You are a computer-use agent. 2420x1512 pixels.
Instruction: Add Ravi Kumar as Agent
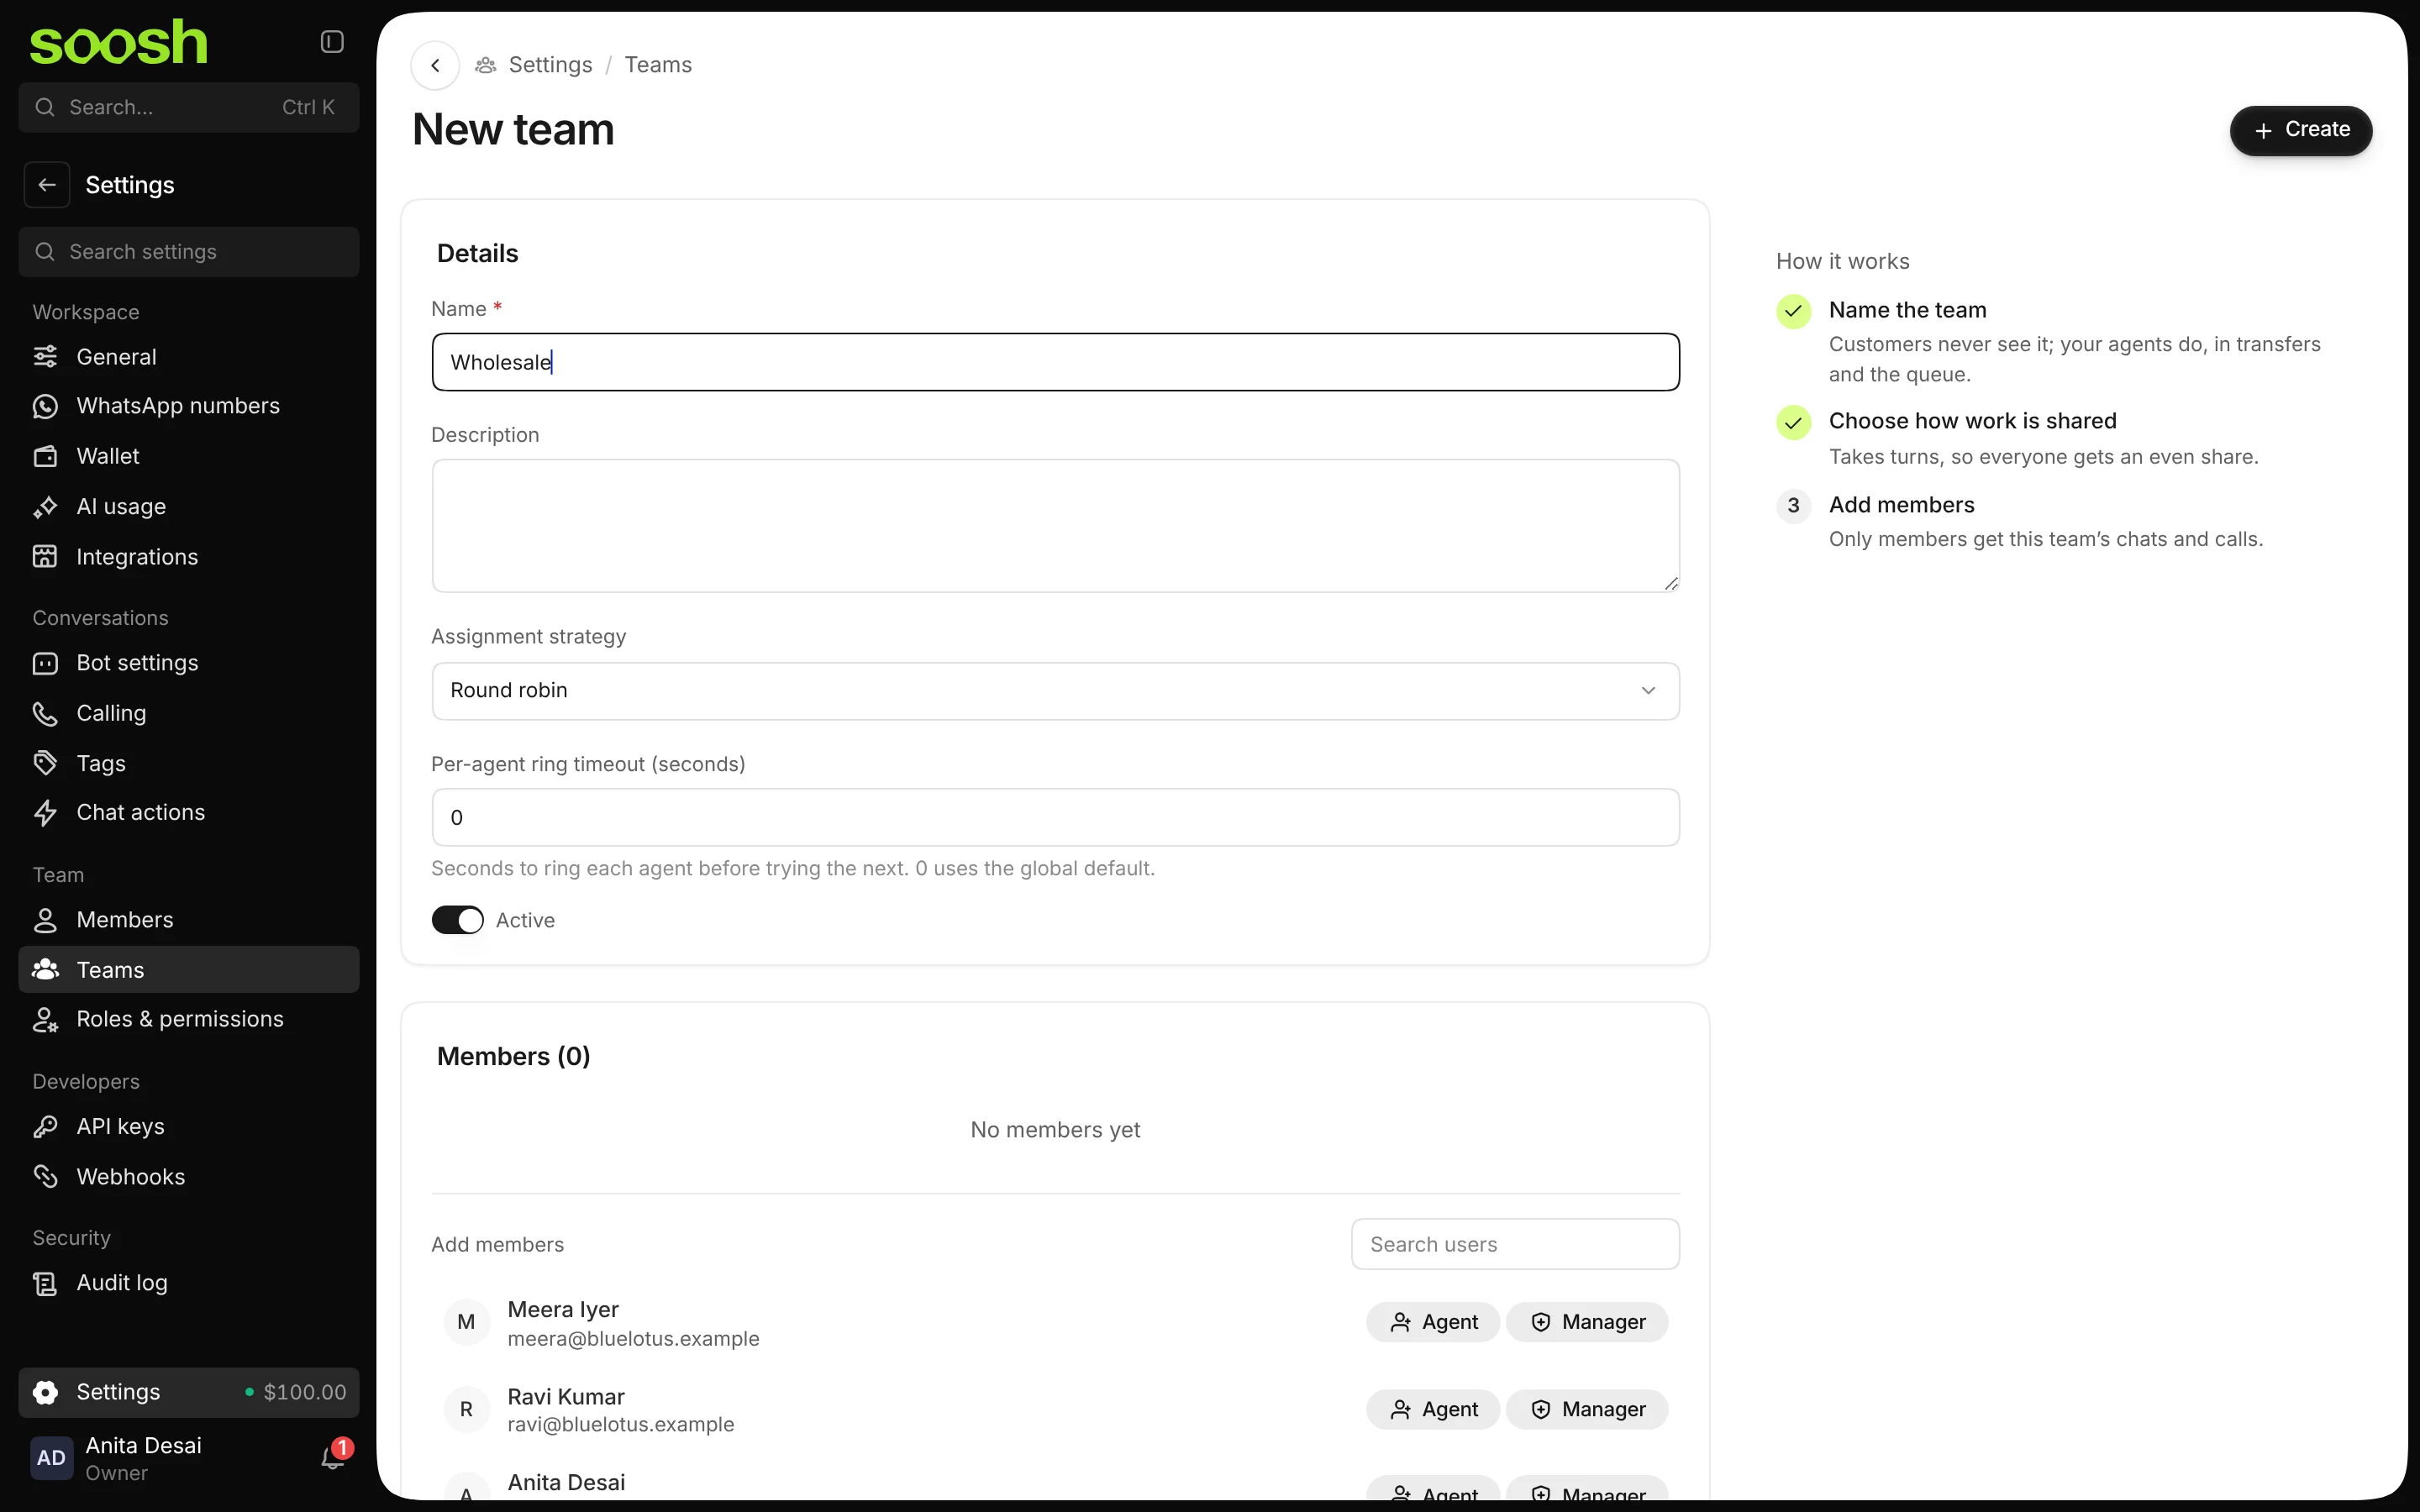(x=1433, y=1409)
